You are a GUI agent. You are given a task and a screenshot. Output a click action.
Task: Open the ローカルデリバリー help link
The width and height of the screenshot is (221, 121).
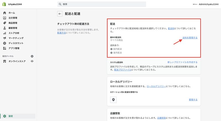click(x=156, y=86)
